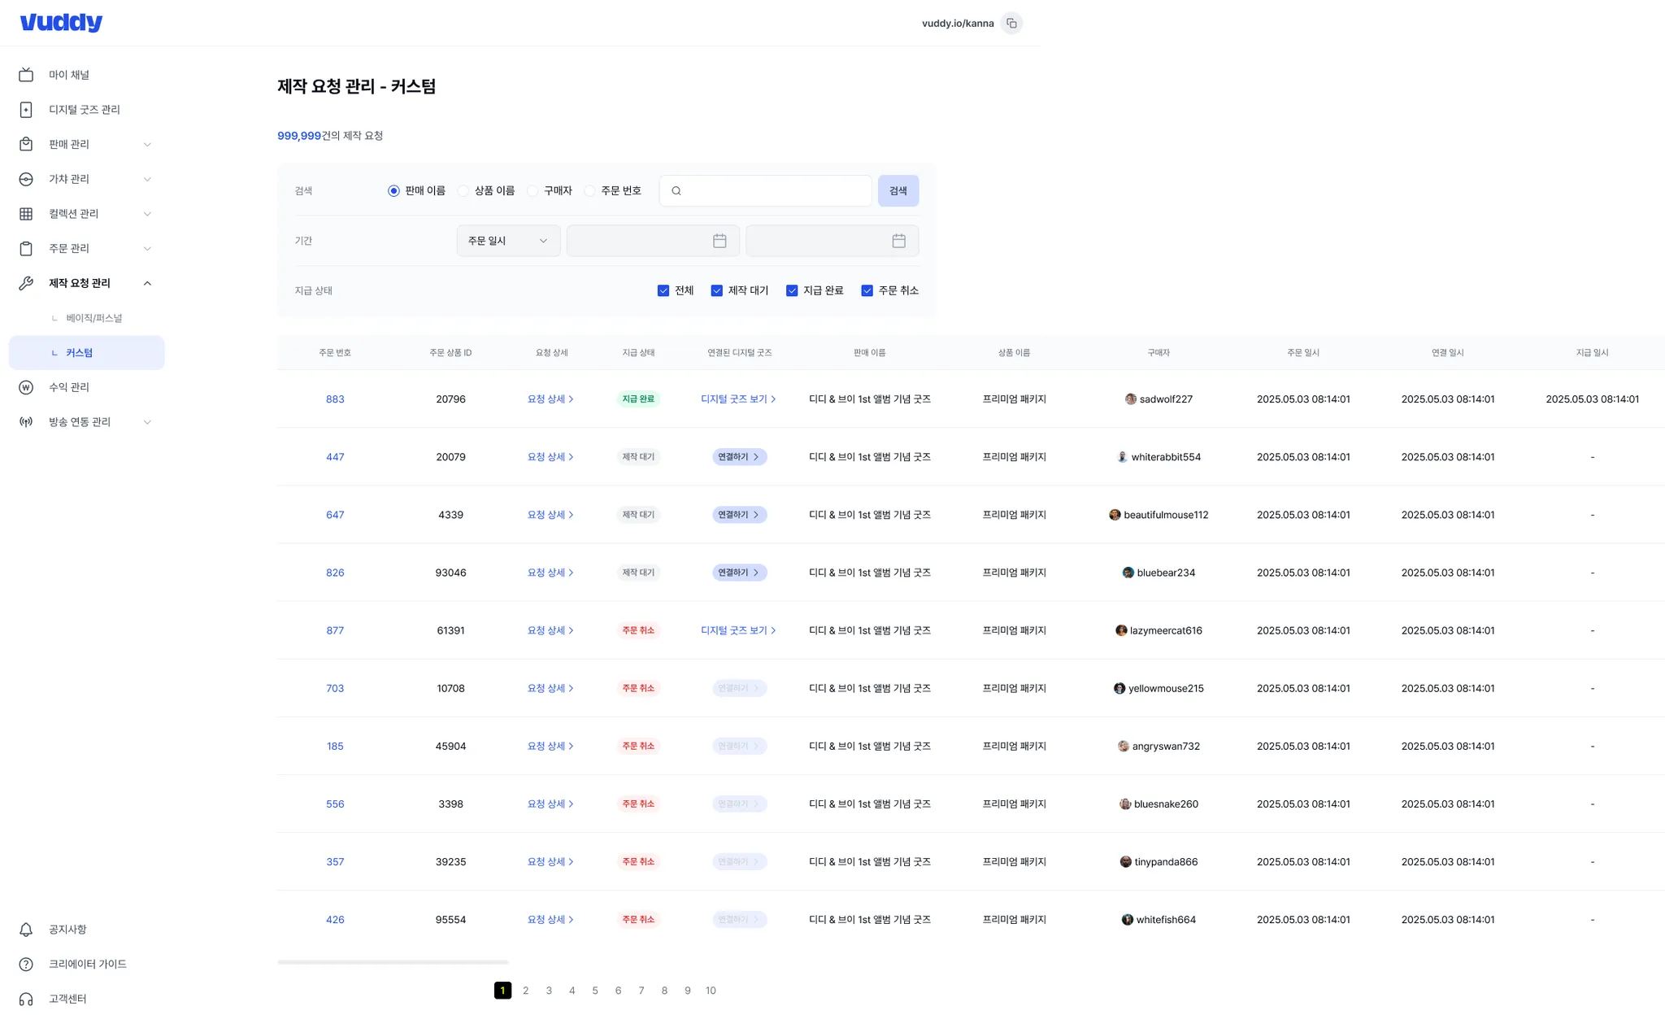Viewport: 1665px width, 1028px height.
Task: Click the horizontal table scrollbar
Action: (x=393, y=962)
